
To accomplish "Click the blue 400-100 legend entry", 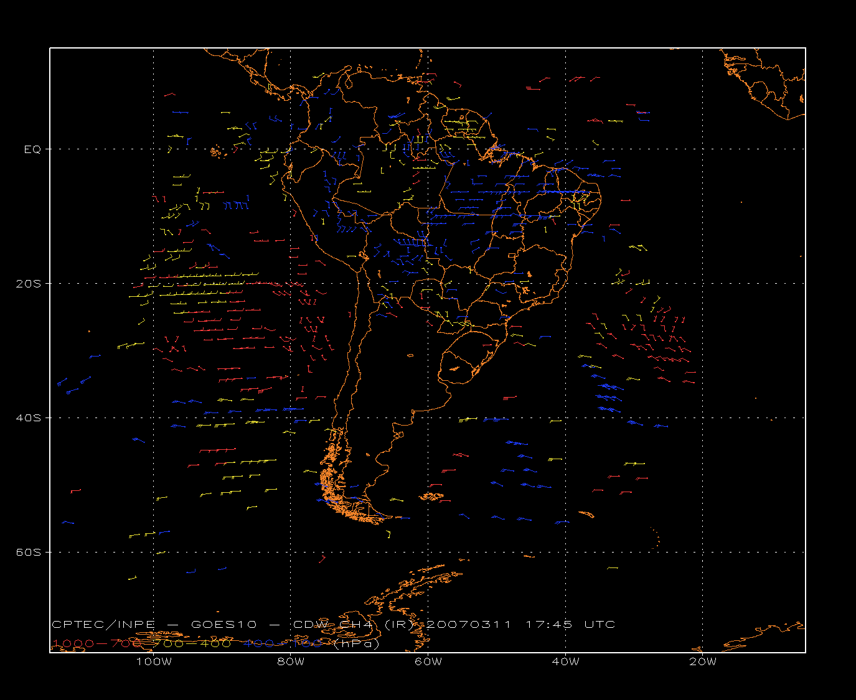I will (x=283, y=643).
